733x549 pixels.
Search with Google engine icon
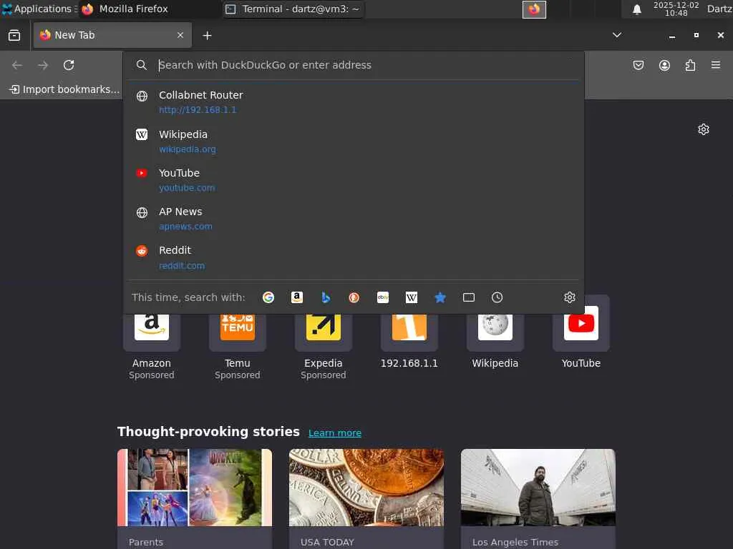pos(268,297)
